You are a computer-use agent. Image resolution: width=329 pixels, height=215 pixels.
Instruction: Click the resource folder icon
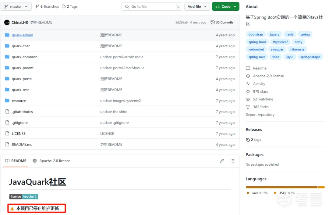pos(7,100)
